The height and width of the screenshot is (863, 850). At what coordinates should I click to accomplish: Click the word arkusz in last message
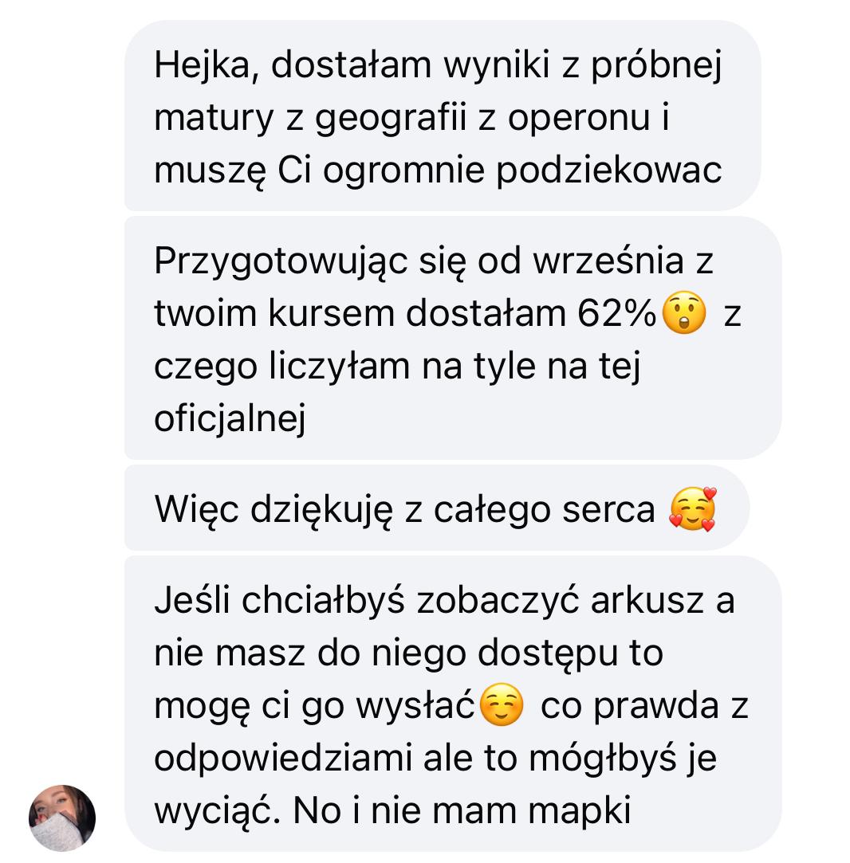(x=647, y=600)
